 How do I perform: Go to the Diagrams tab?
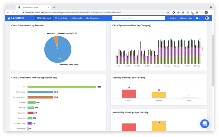coord(93,18)
